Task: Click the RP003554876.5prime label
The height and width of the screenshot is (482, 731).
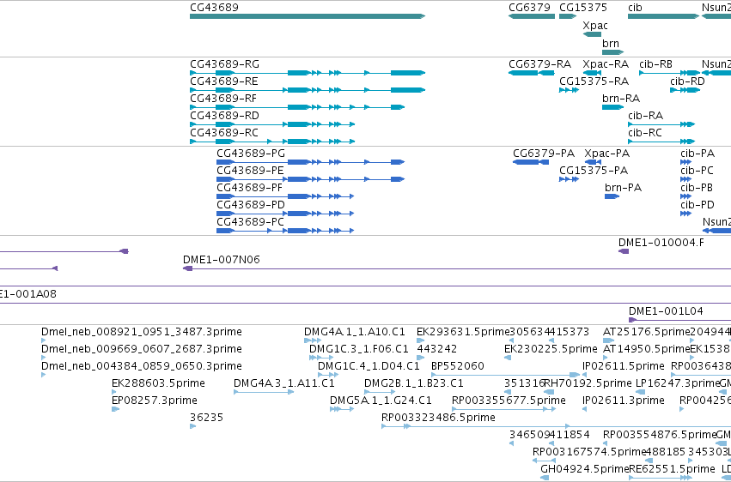Action: [x=659, y=436]
